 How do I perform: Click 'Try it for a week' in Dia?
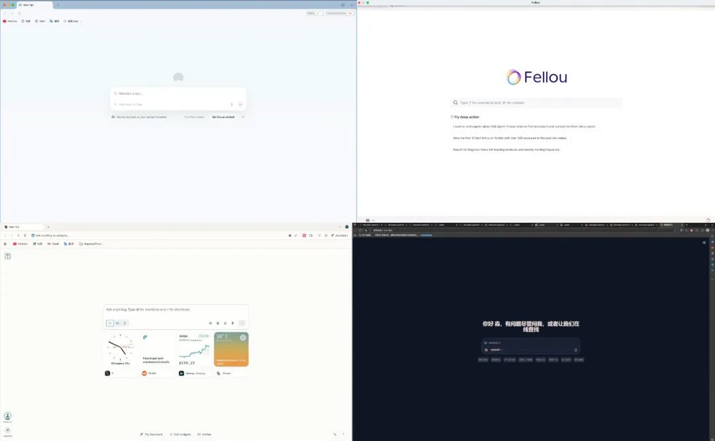pos(194,117)
